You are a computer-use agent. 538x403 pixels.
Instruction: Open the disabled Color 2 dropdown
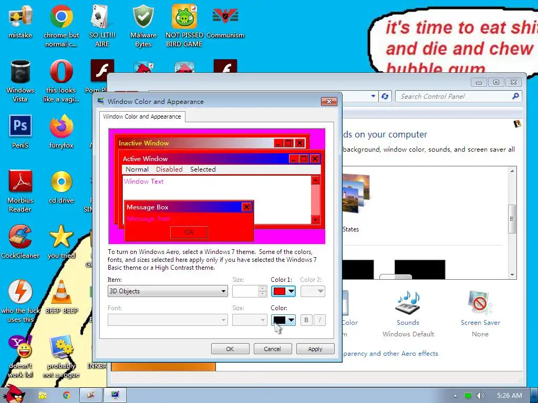(x=313, y=291)
